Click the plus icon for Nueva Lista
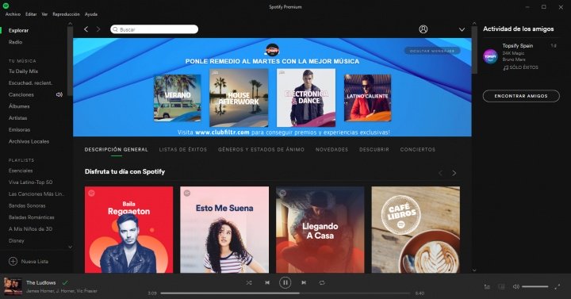The width and height of the screenshot is (571, 299). click(13, 262)
